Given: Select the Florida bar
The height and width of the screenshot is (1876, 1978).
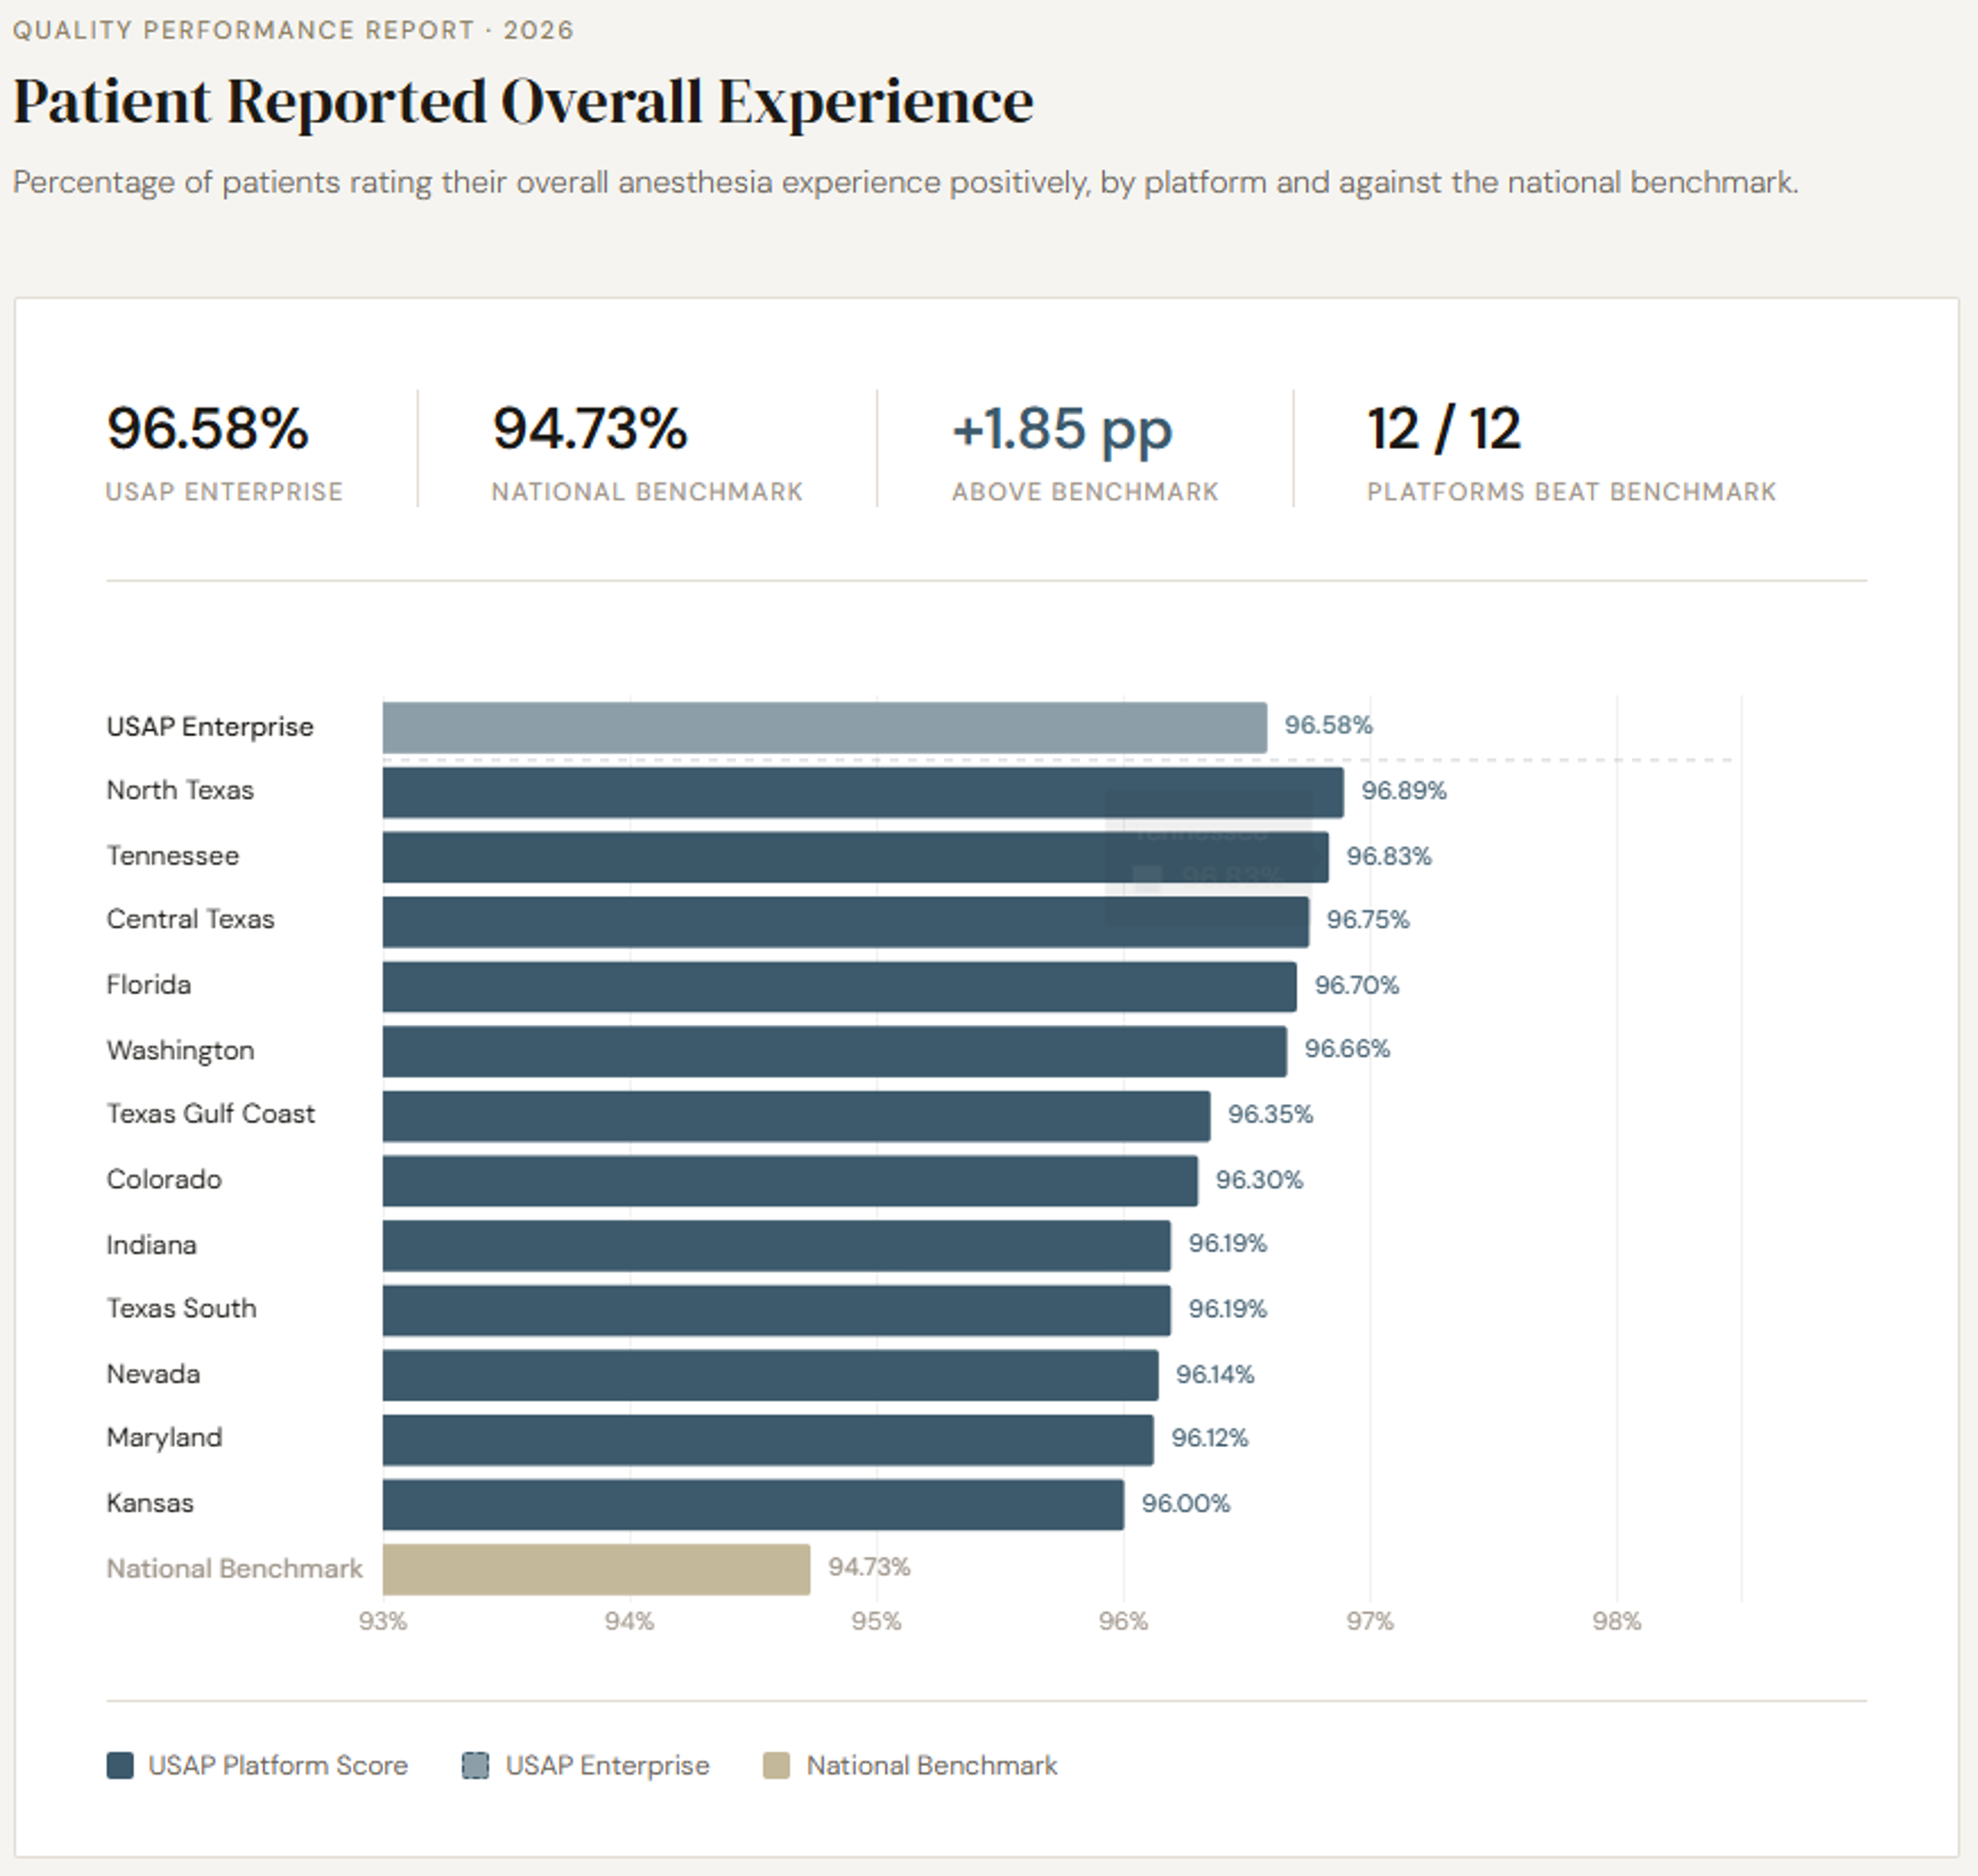Looking at the screenshot, I should coord(840,986).
